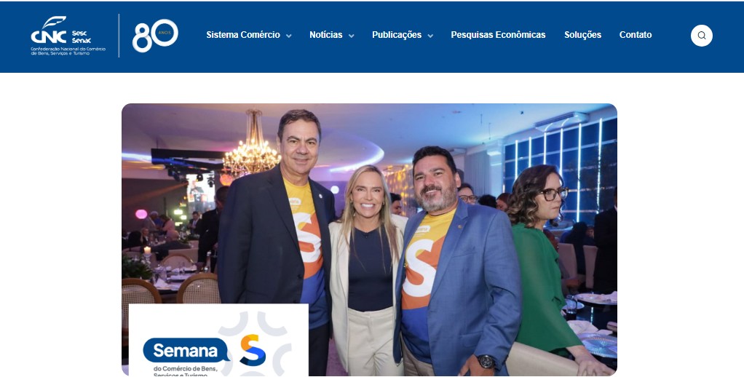Open the Publicações menu
This screenshot has width=744, height=377.
pyautogui.click(x=397, y=35)
